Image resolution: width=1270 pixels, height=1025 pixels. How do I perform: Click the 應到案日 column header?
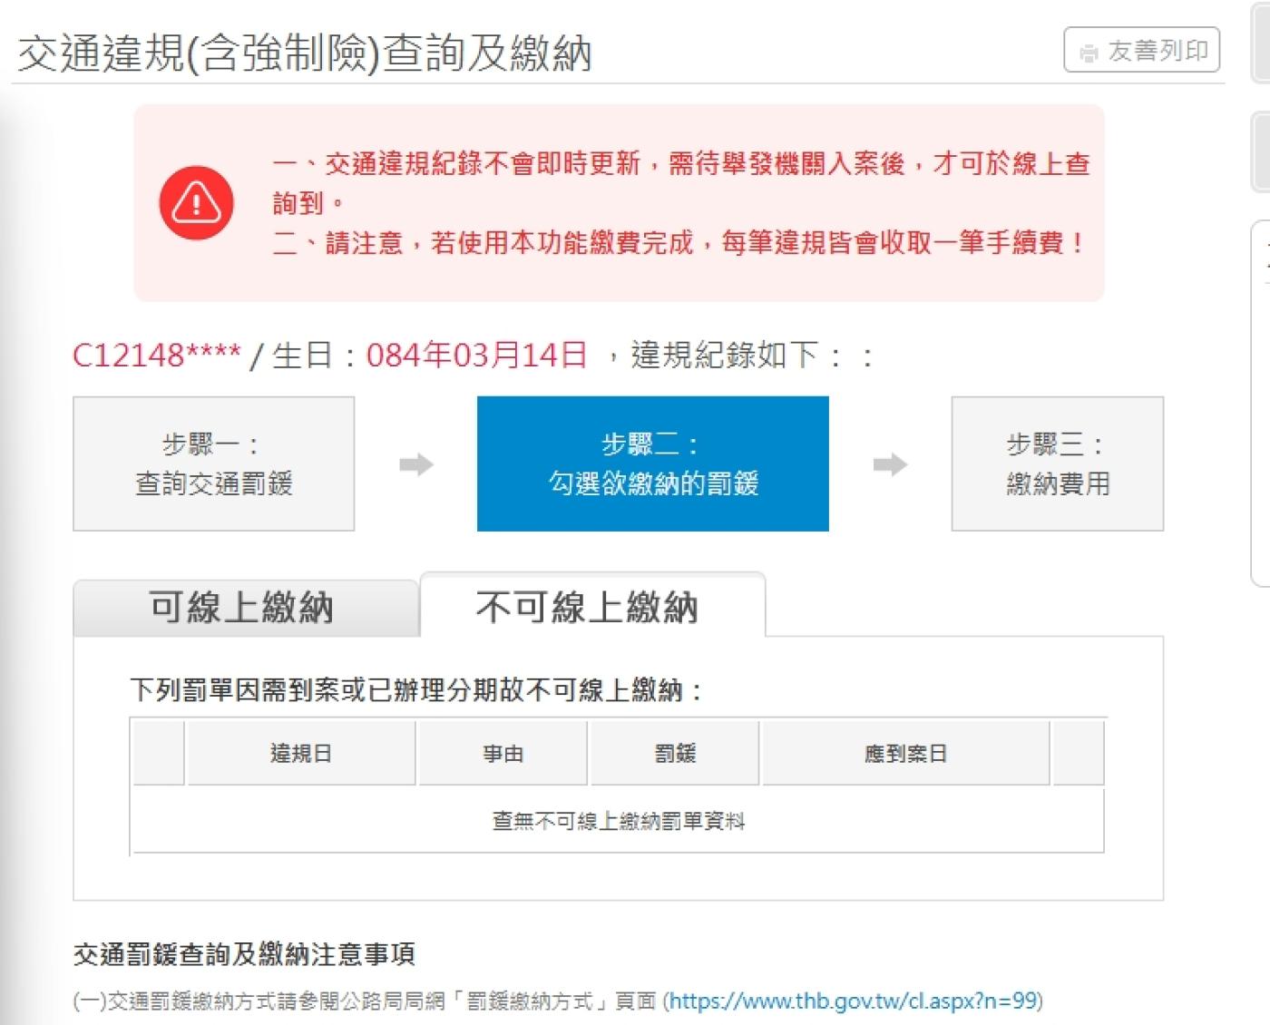tap(905, 753)
